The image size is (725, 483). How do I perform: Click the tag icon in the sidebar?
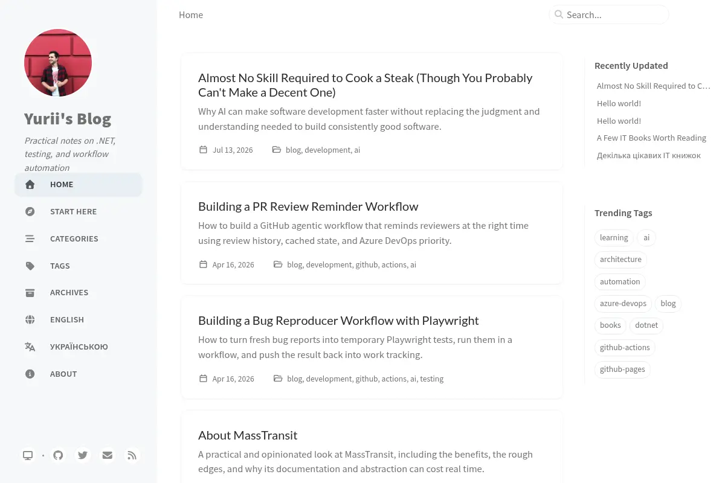click(x=30, y=266)
